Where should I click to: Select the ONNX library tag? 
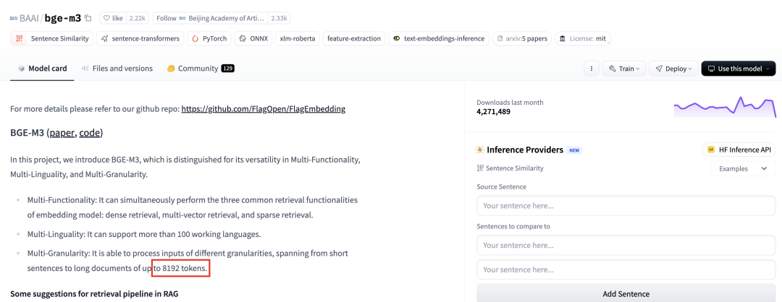[x=253, y=38]
